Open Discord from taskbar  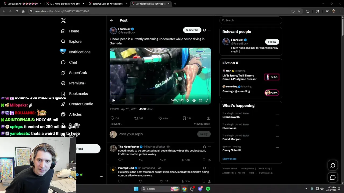[x=200, y=189]
